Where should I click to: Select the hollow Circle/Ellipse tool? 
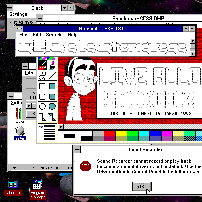pyautogui.click(x=42, y=107)
